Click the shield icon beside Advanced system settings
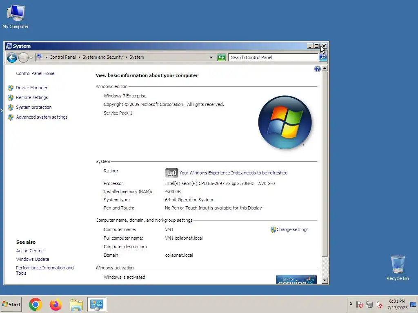The height and width of the screenshot is (313, 418). (x=11, y=117)
